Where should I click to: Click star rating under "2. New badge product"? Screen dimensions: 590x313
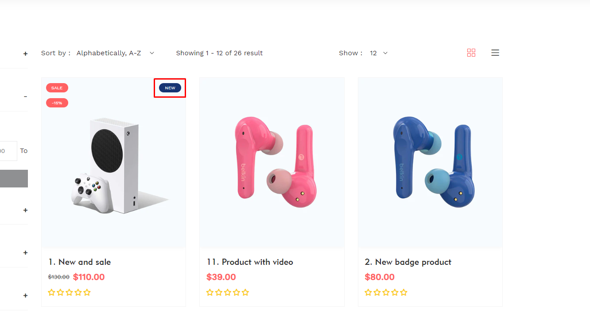[x=386, y=292]
